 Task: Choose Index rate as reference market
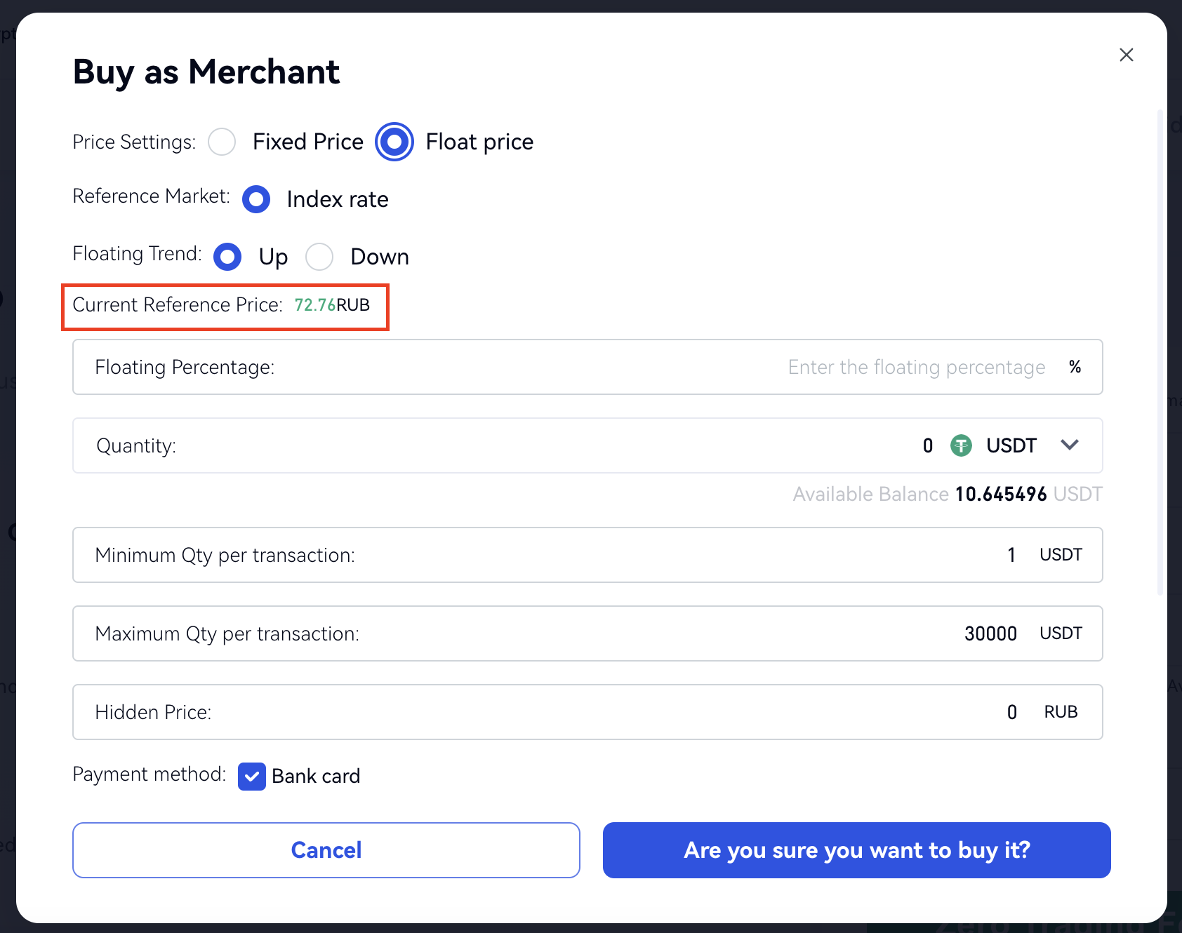coord(256,199)
